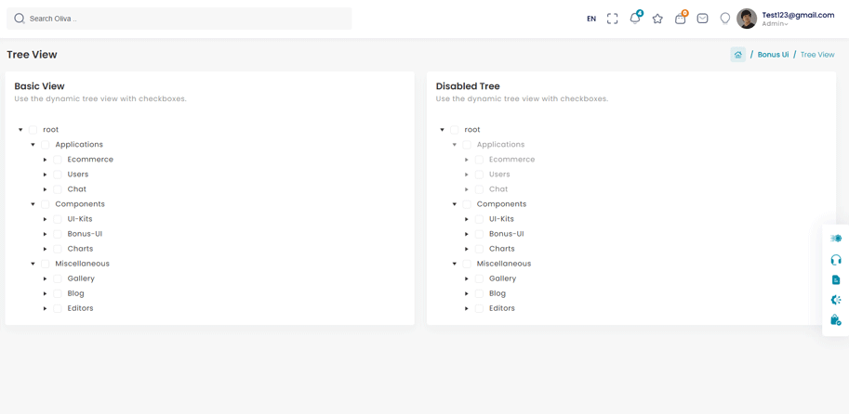Viewport: 849px width, 414px height.
Task: Check Ecommerce checkbox in Basic View
Action: (58, 160)
